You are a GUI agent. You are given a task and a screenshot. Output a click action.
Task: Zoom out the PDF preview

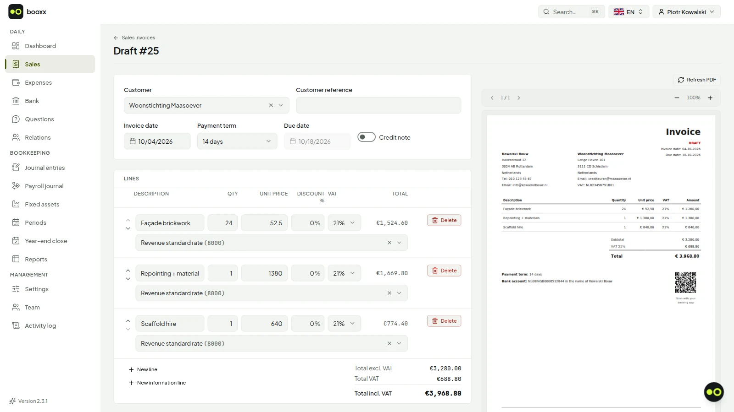677,98
